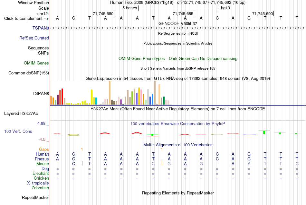Click the Elephant alignment row label
The height and width of the screenshot is (205, 306).
41,173
